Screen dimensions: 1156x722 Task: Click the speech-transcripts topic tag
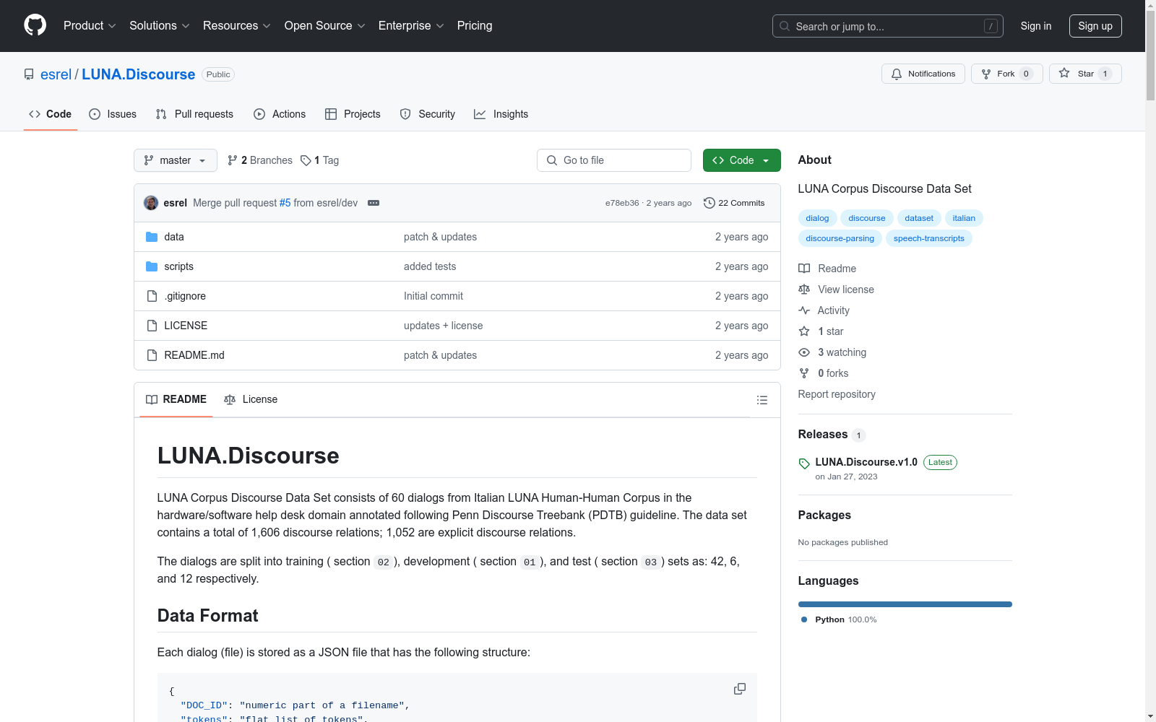point(929,238)
